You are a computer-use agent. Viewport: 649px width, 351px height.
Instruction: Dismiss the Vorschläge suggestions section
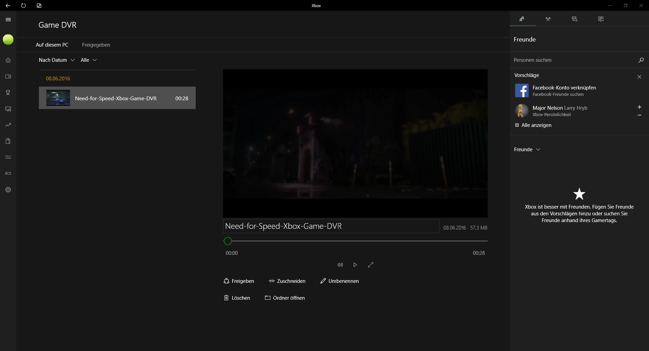coord(639,77)
